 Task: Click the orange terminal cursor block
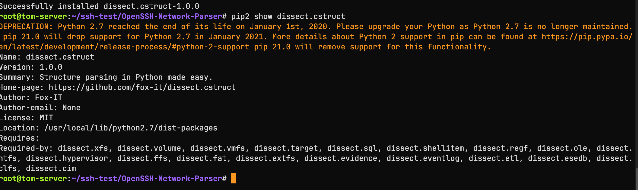[x=233, y=178]
